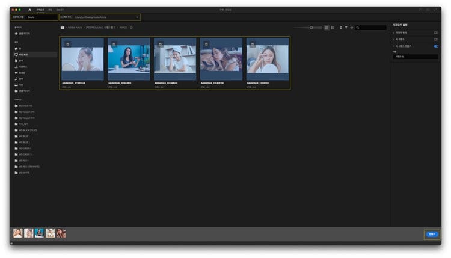Open the sort order options
The height and width of the screenshot is (258, 451).
click(x=341, y=28)
